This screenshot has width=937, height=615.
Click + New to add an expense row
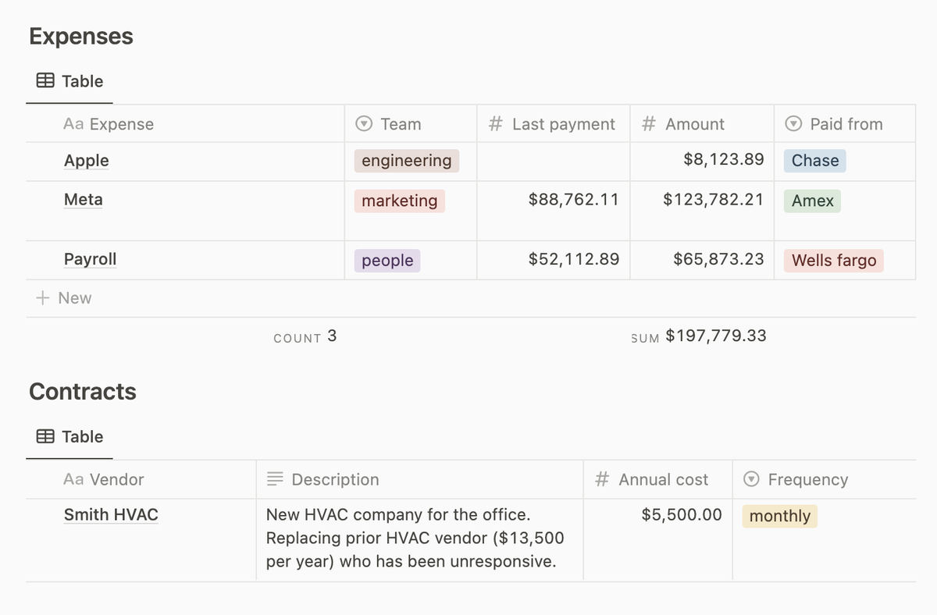pyautogui.click(x=63, y=297)
